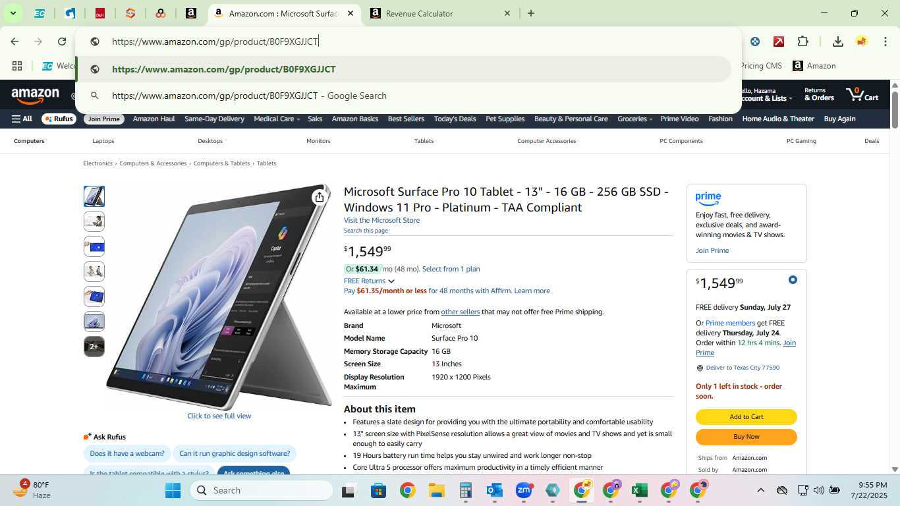Open Today's Deals menu item
This screenshot has height=506, width=900.
pyautogui.click(x=455, y=119)
